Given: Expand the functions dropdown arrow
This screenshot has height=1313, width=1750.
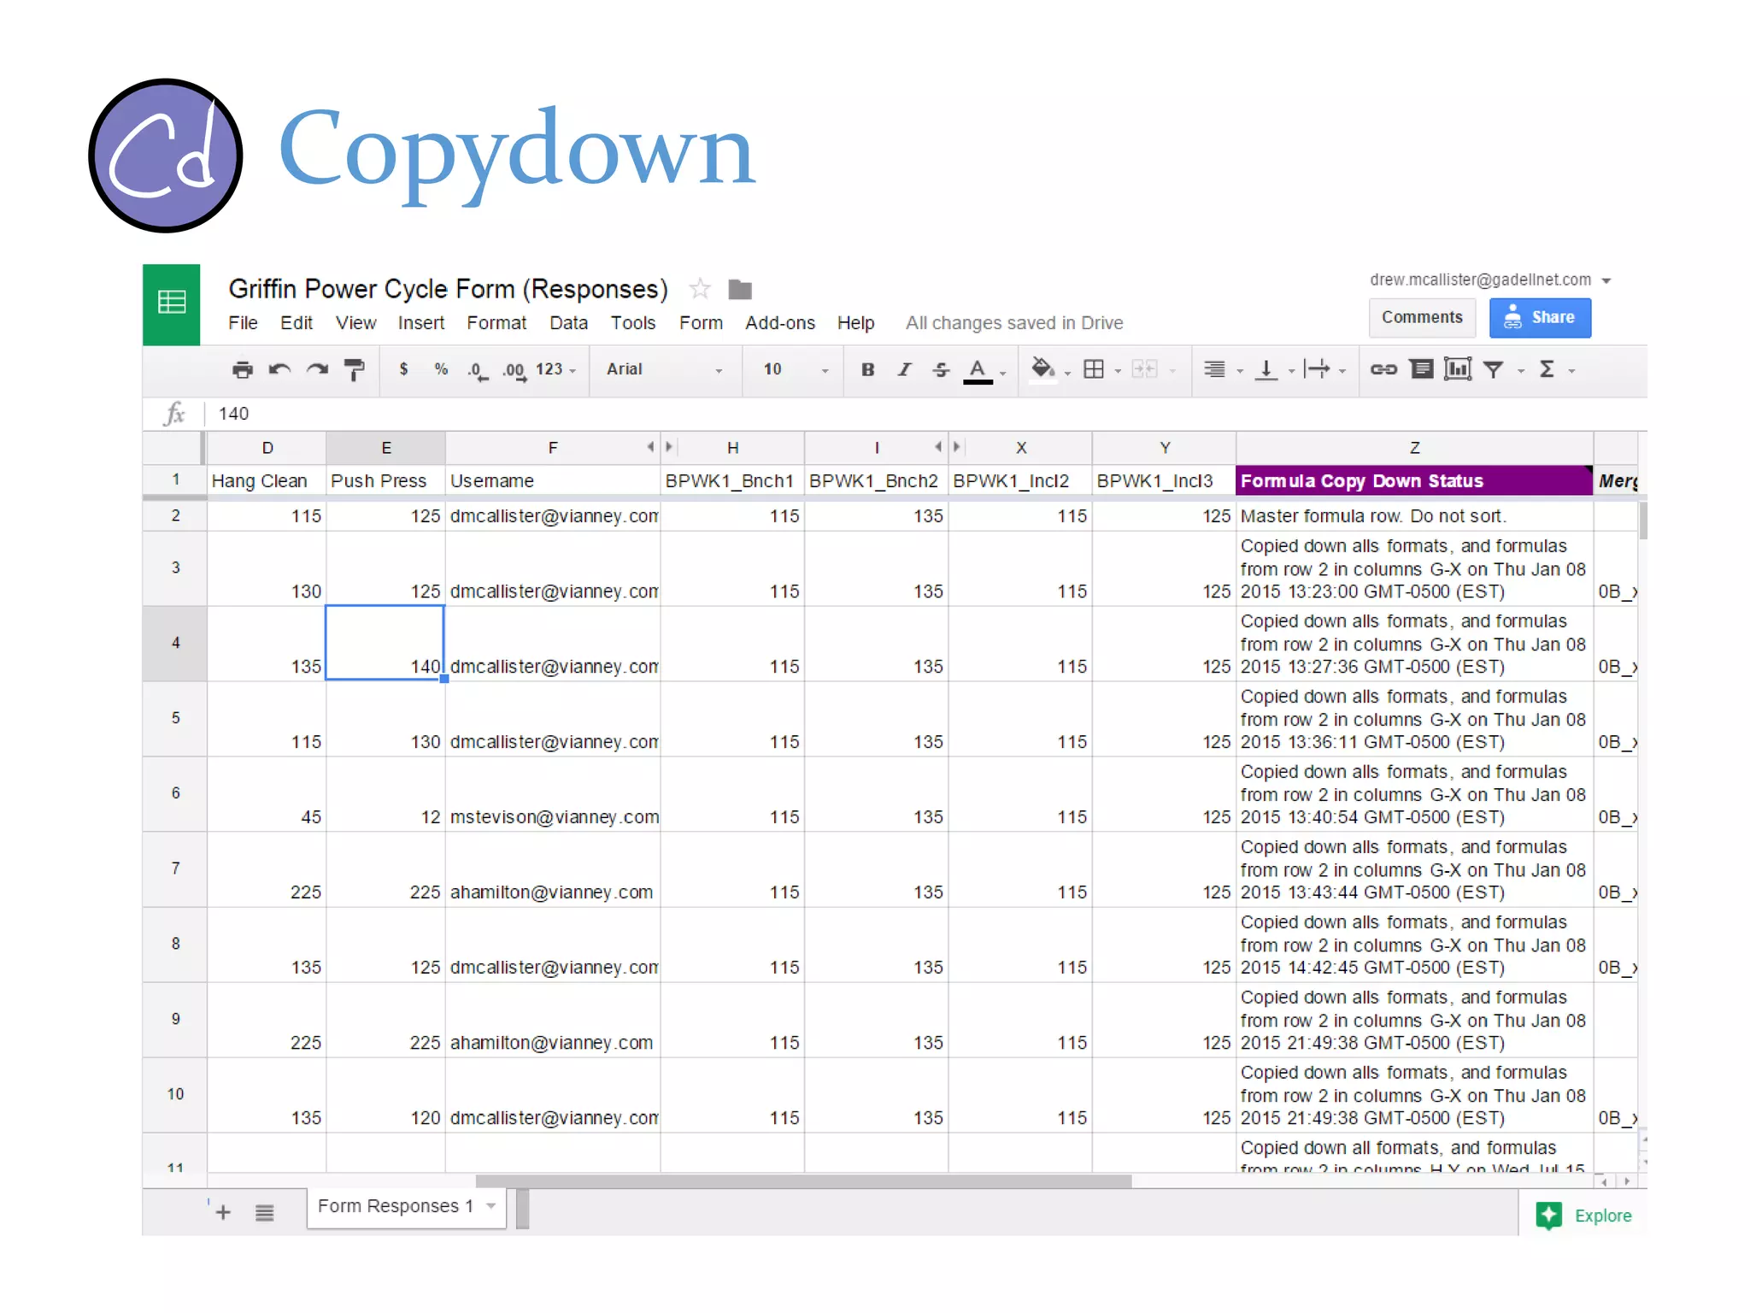Looking at the screenshot, I should pos(1572,371).
